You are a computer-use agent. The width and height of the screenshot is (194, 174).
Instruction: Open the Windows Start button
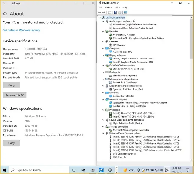(4, 170)
